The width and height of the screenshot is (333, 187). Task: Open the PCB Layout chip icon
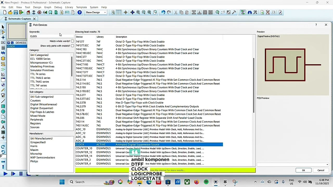click(39, 12)
